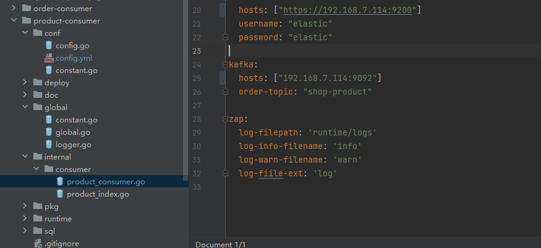This screenshot has width=541, height=248.
Task: Click the .gitignore file icon
Action: [x=38, y=244]
